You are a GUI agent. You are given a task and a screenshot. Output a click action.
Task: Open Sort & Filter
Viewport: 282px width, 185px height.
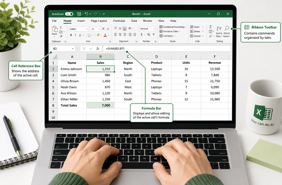[x=219, y=31]
